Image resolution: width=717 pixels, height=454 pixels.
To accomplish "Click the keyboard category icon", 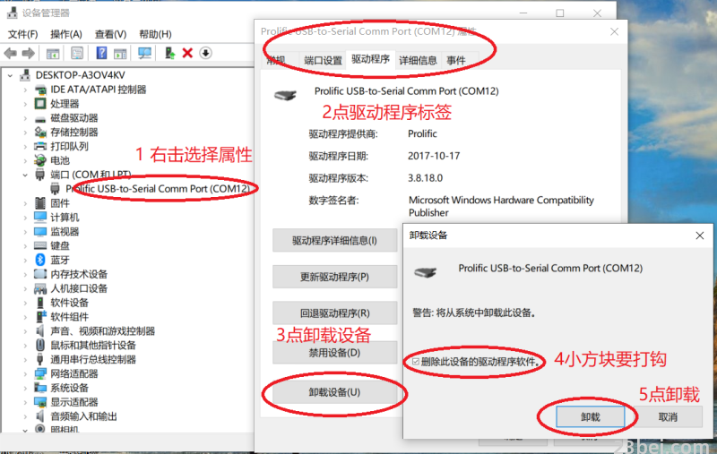I will 40,245.
